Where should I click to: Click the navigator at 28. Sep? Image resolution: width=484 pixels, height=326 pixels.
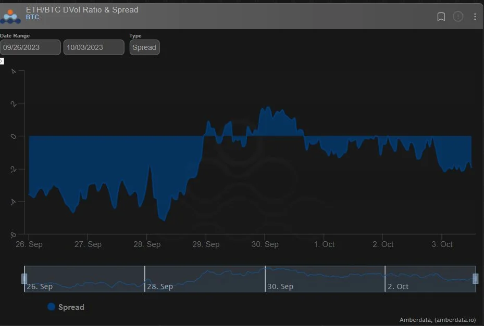tap(160, 286)
